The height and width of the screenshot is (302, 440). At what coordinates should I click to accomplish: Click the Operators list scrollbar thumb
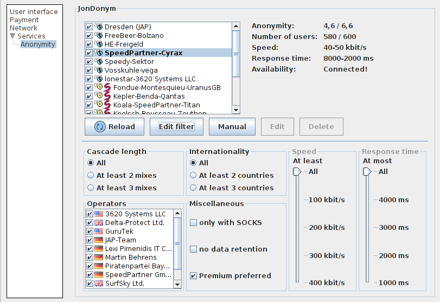pos(177,243)
